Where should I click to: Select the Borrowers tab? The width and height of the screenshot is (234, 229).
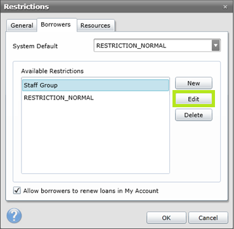[x=56, y=25]
